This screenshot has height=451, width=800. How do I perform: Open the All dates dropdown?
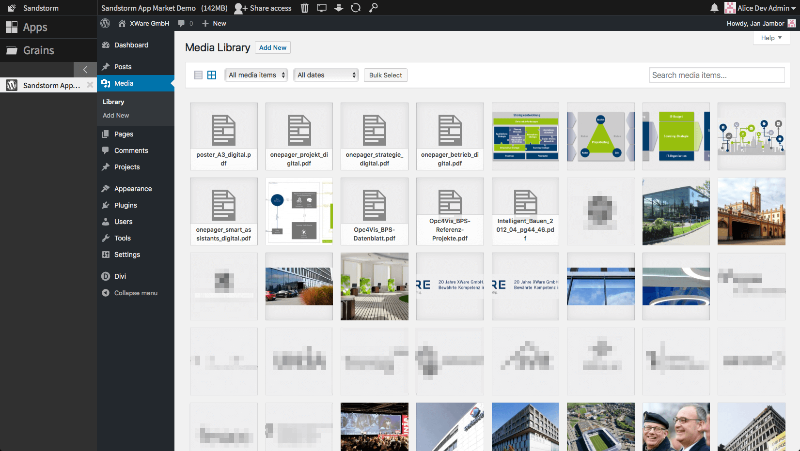(326, 75)
